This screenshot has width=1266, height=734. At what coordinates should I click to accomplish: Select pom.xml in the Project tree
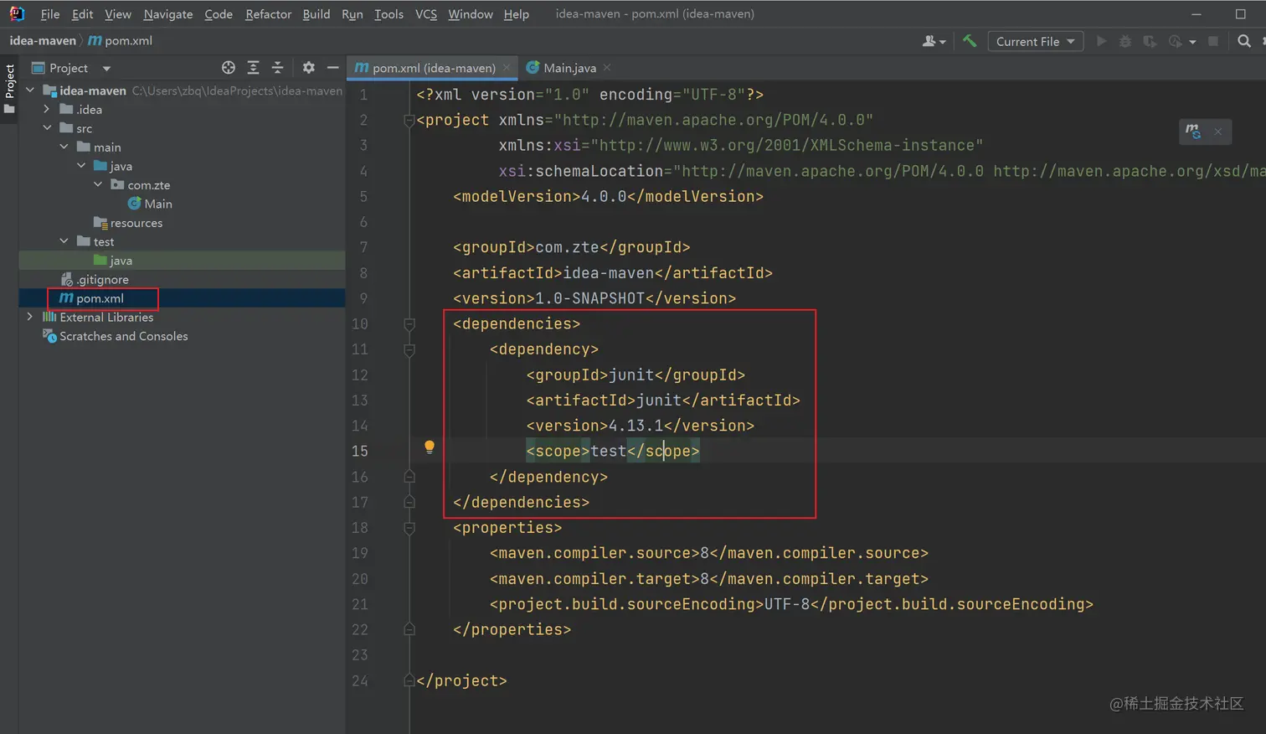[x=91, y=298]
